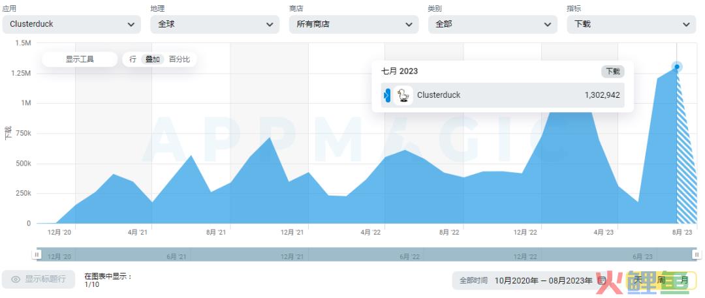
Task: Click the Clusterduck name in the tooltip
Action: [439, 95]
